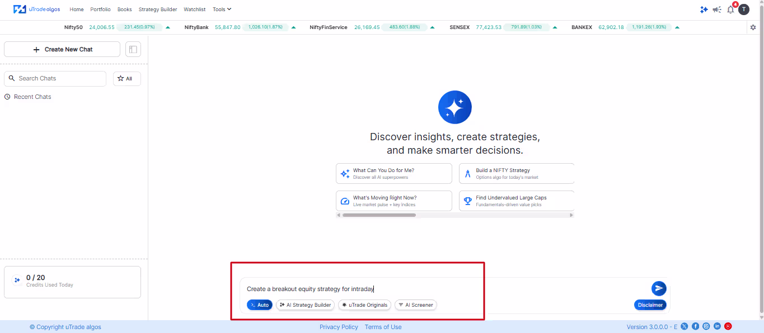
Task: Choose Build a NIFTY Strategy suggestion
Action: 517,174
